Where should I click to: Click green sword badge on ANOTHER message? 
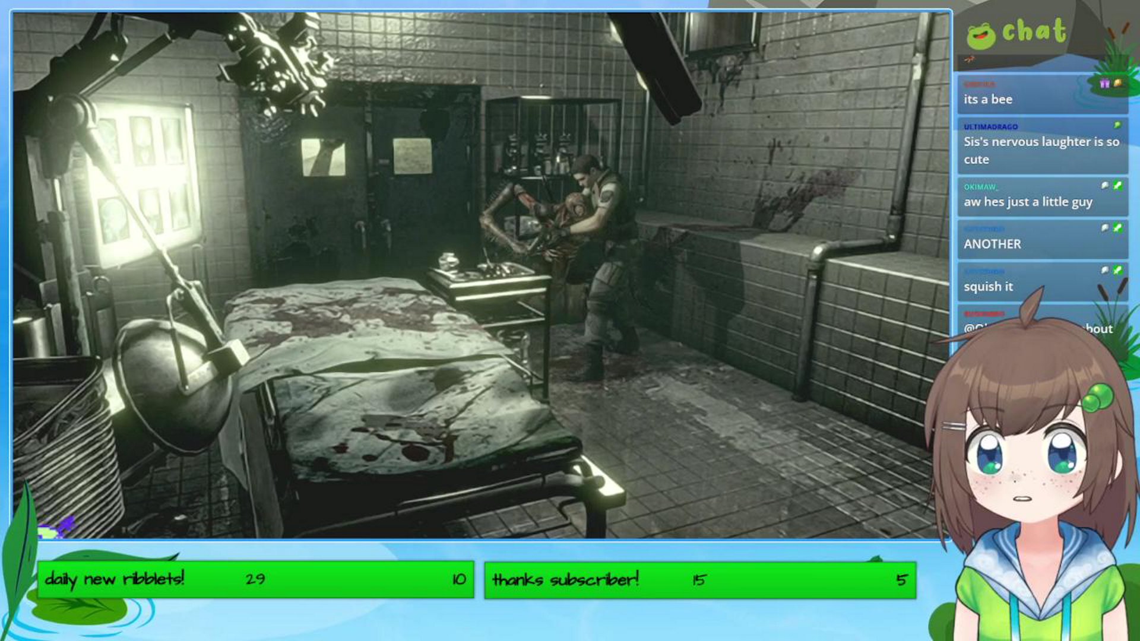[1118, 227]
